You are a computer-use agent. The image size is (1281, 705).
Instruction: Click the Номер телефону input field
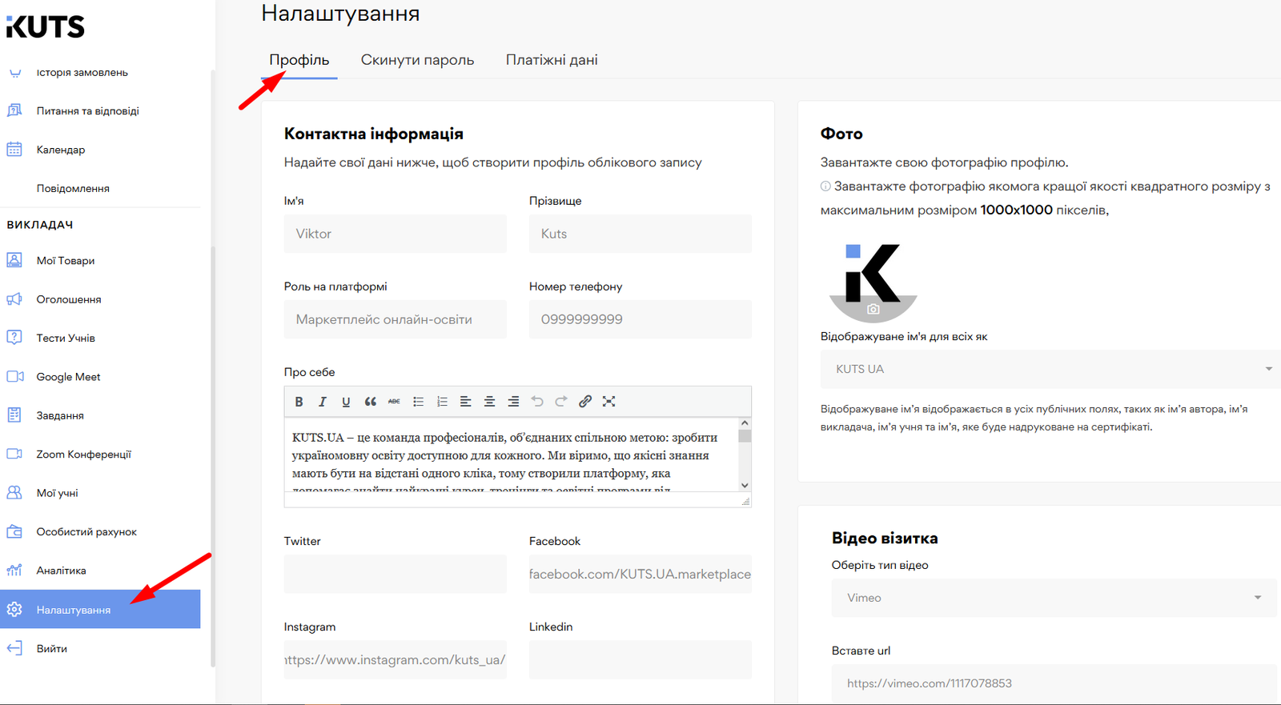[x=640, y=319]
